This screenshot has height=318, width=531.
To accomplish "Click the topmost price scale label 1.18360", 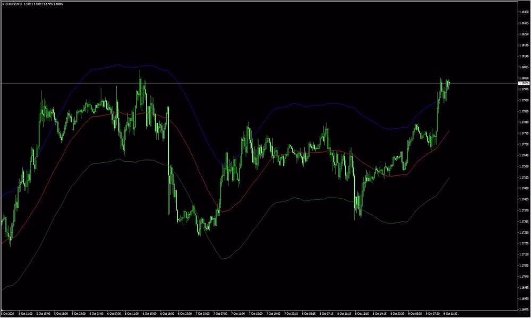I will coord(524,12).
